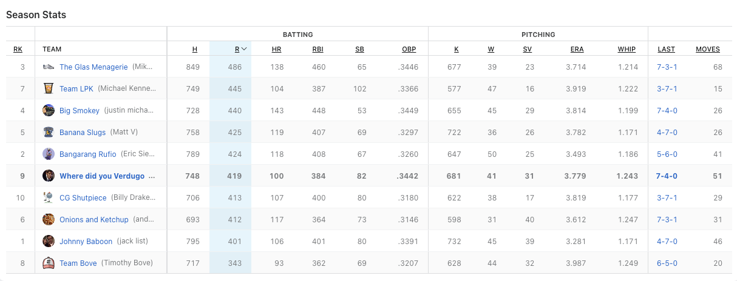Screen dimensions: 737x281
Task: Click Banana Slugs team logo icon
Action: coord(49,132)
